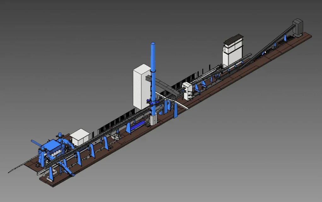Click the blue arm protruding left of filter
The width and height of the screenshot is (322, 202).
coord(37,144)
